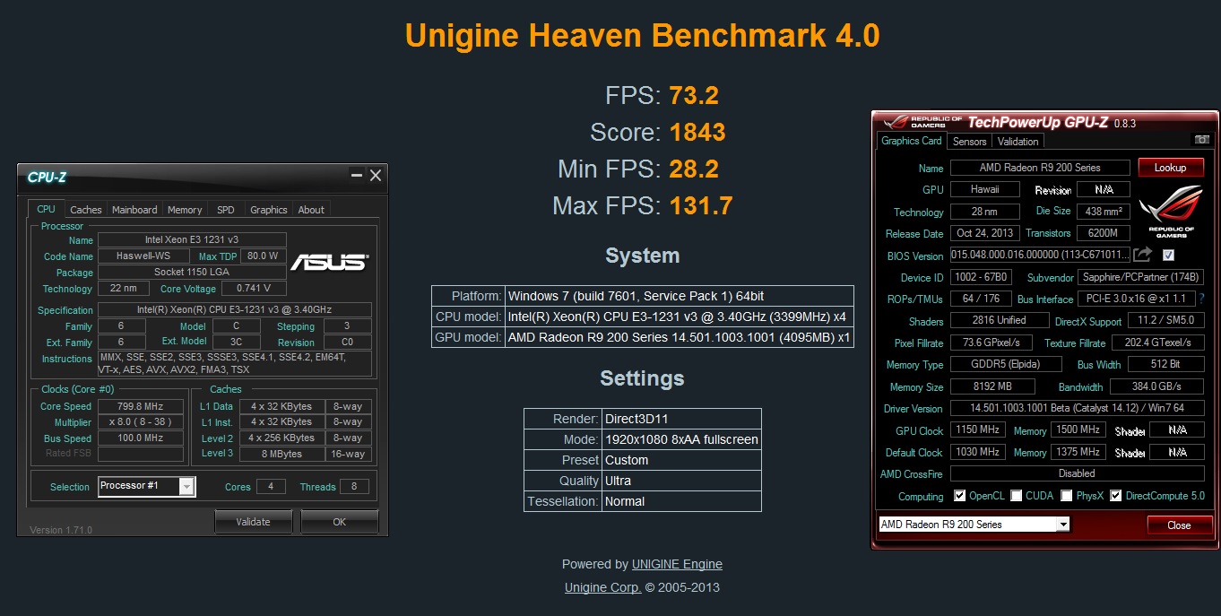Click the CPU-Z Name field Intel Xeon E3 1231 v3

(x=192, y=239)
